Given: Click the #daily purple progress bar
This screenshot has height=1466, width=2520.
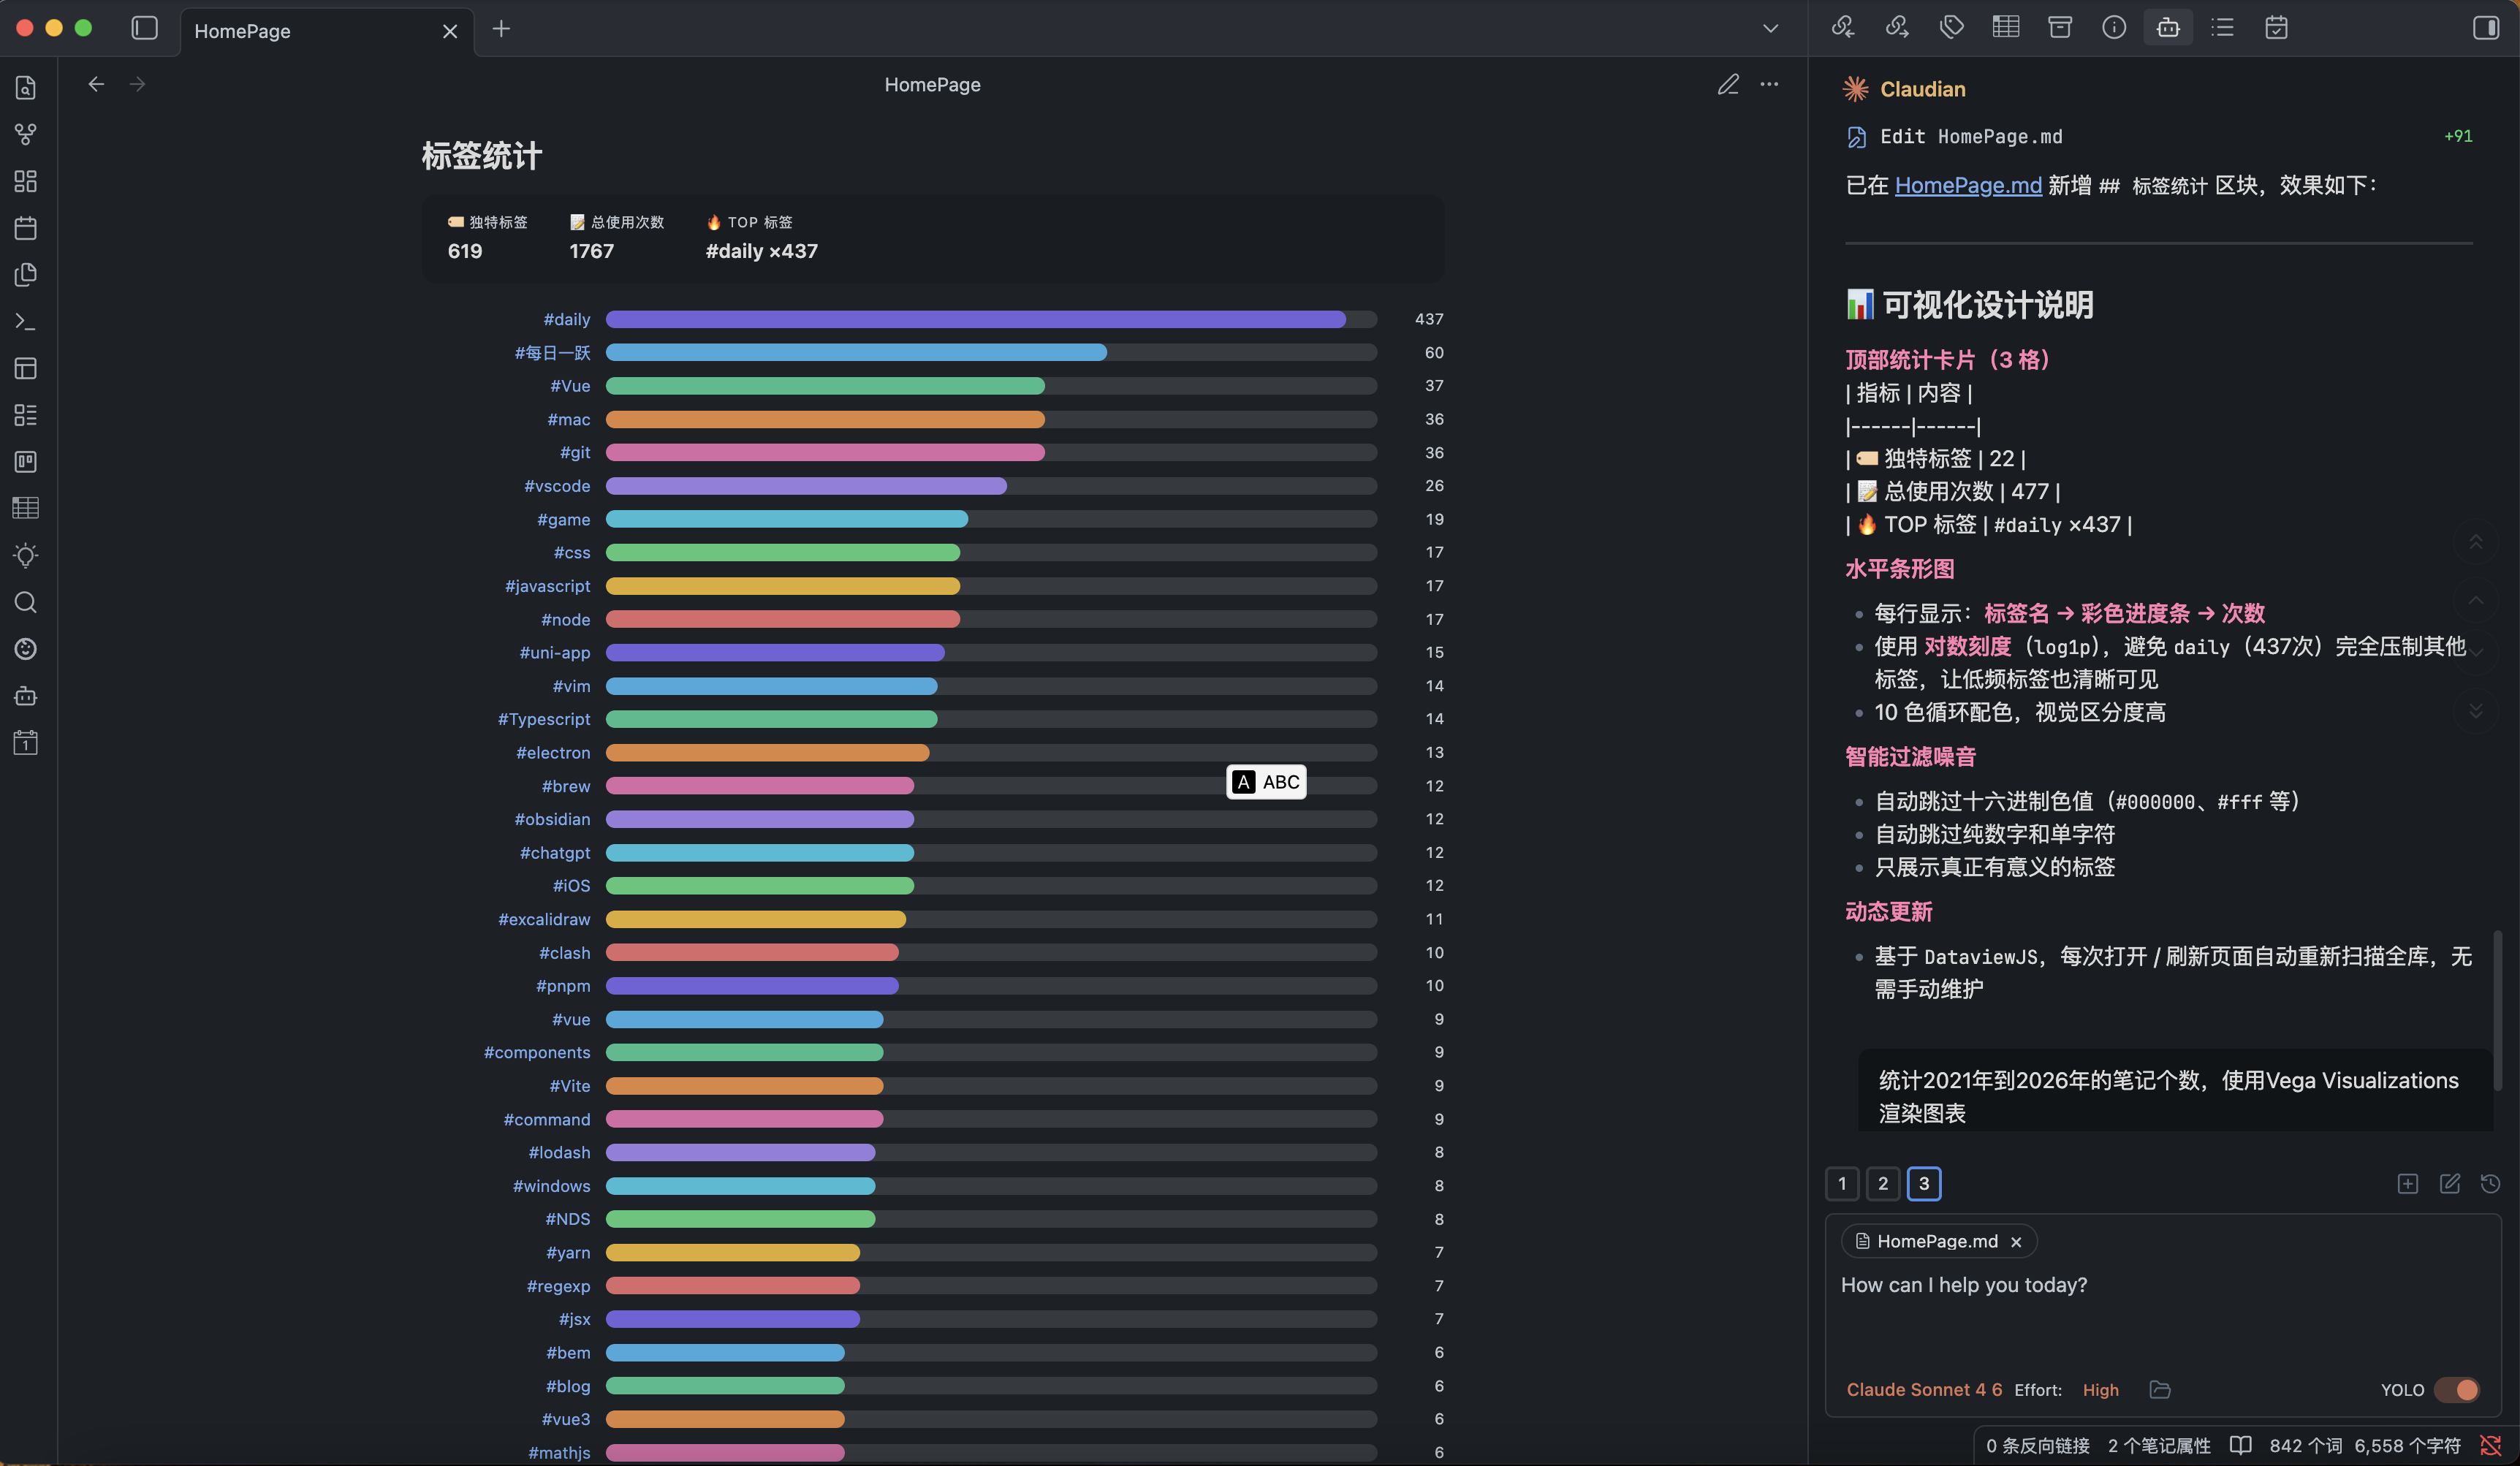Looking at the screenshot, I should pos(975,319).
